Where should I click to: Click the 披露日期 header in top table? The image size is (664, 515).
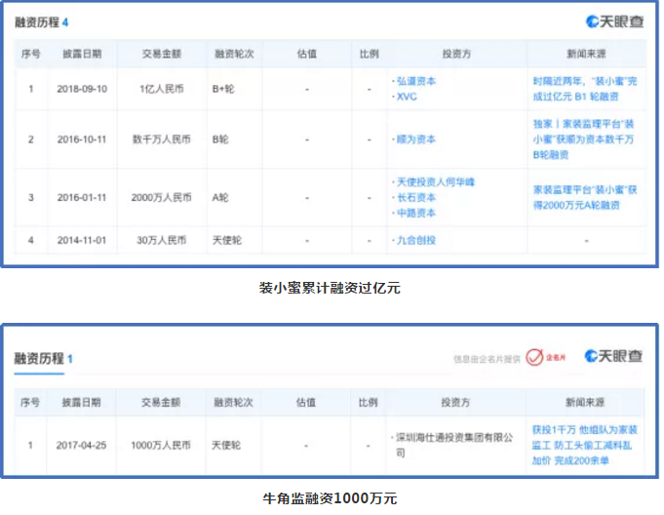point(82,54)
